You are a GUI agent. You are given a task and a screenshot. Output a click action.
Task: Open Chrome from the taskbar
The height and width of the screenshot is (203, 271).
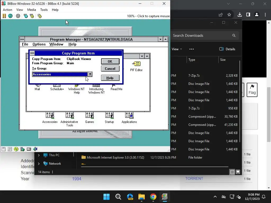(x=153, y=197)
